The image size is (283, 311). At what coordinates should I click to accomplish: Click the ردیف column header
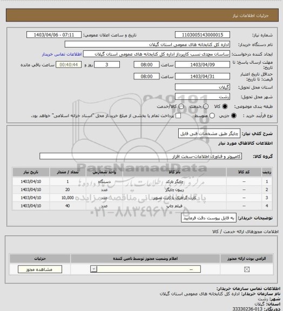[x=267, y=172]
